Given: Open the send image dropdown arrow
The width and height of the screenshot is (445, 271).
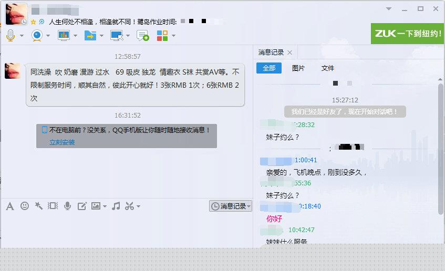Looking at the screenshot, I should (105, 206).
